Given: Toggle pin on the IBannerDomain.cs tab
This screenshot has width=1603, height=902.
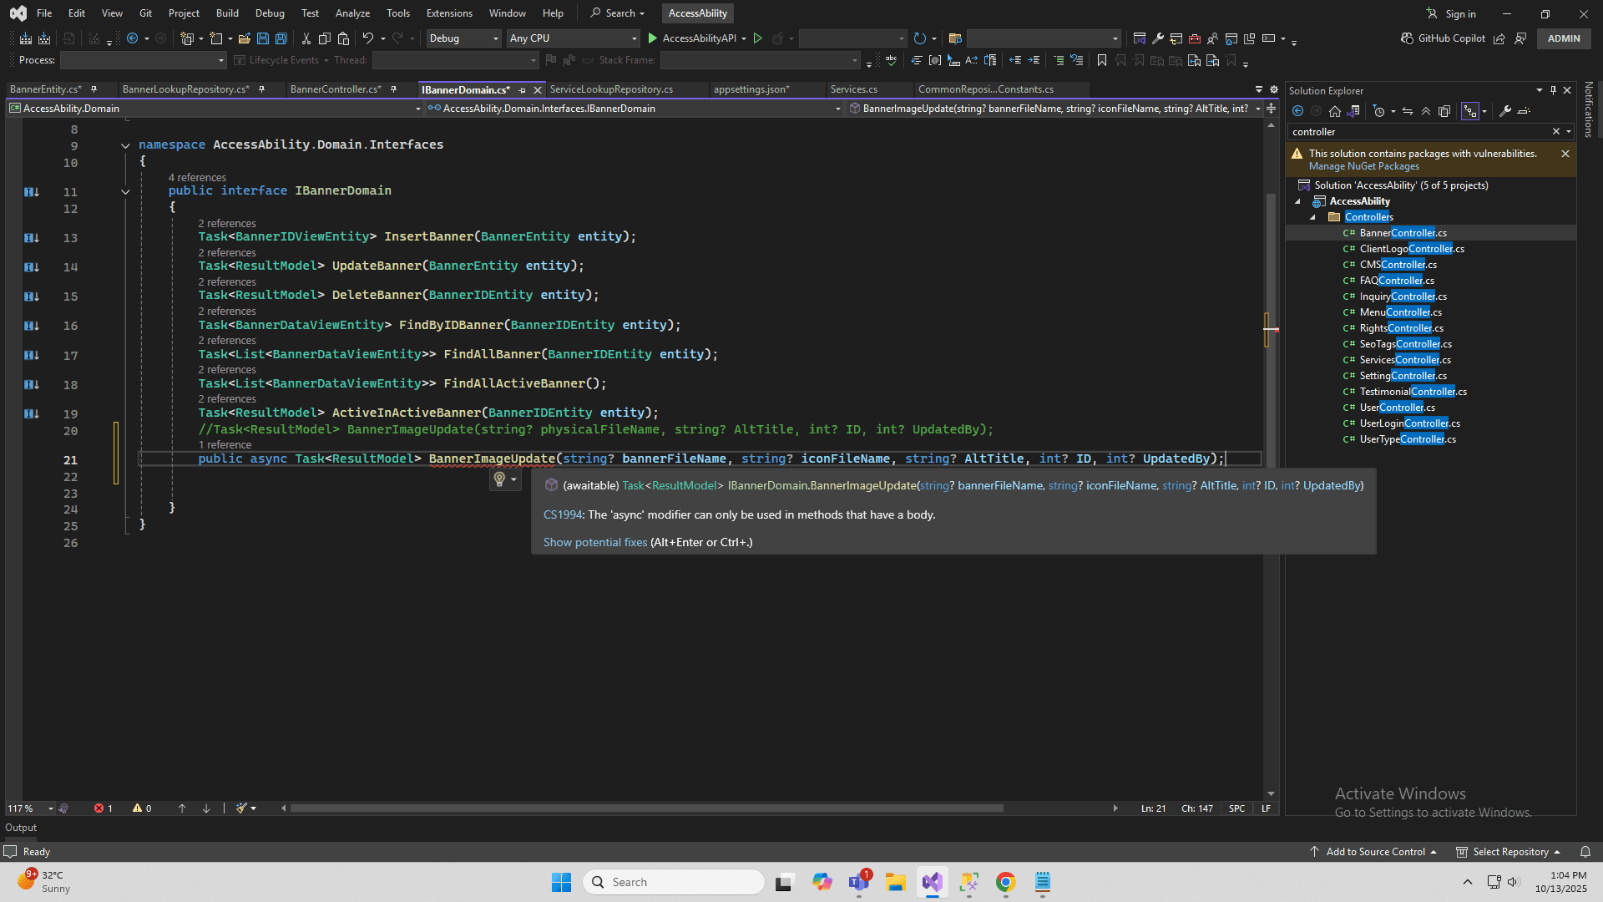Looking at the screenshot, I should [522, 89].
